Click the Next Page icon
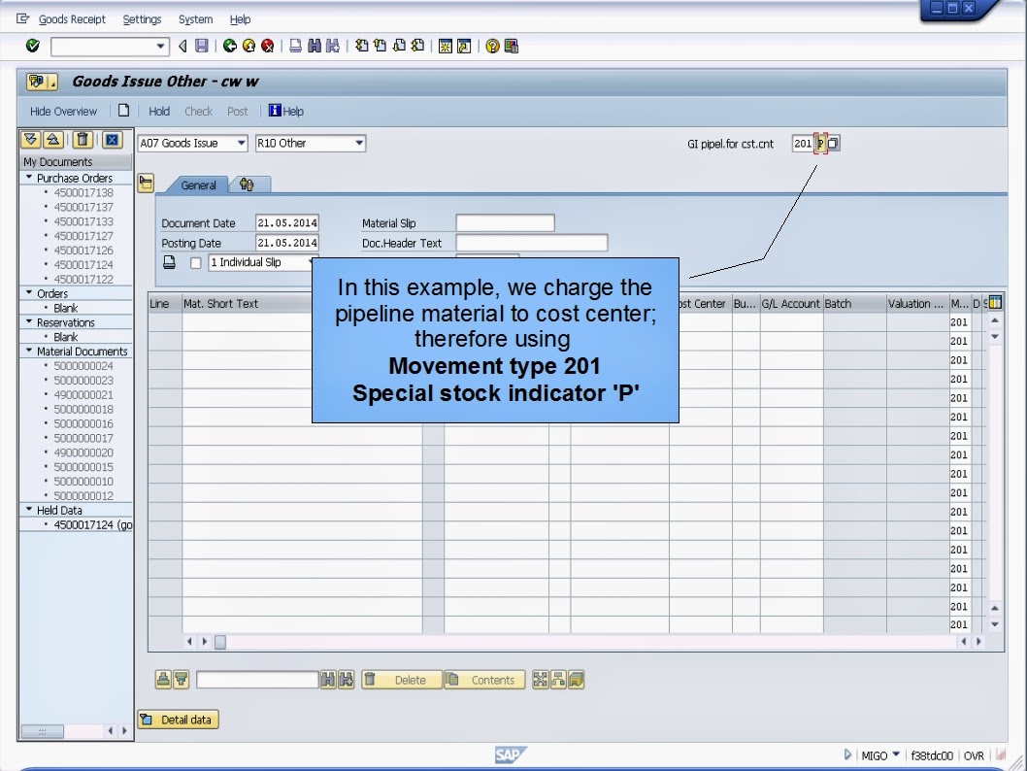The image size is (1027, 771). pos(399,46)
